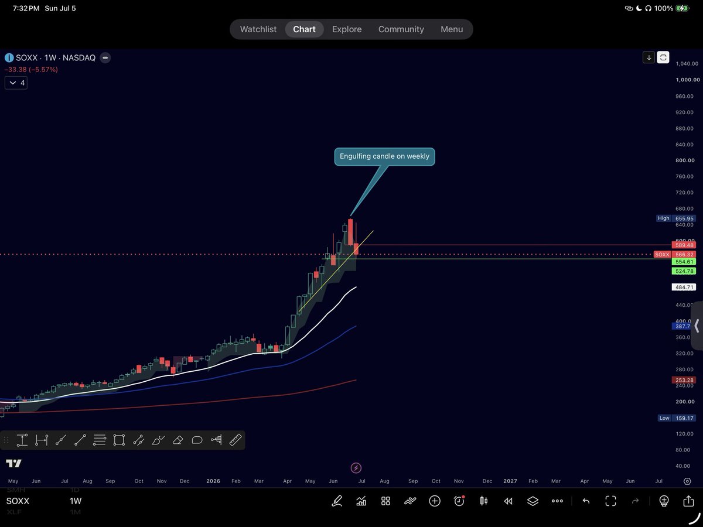
Task: Switch to the Watchlist tab
Action: [258, 29]
